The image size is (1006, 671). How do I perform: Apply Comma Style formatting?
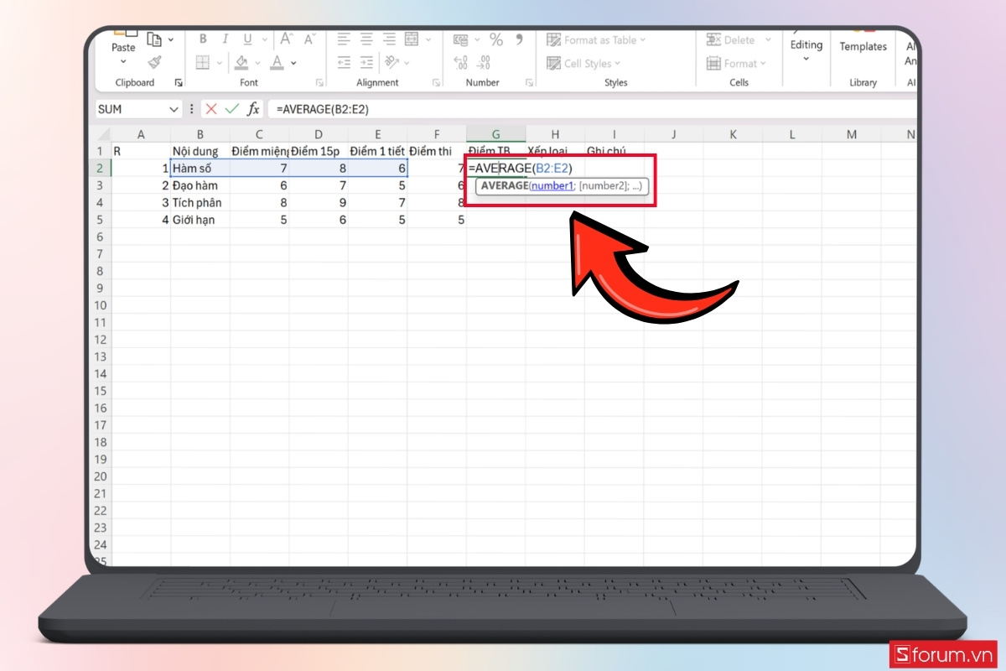520,39
